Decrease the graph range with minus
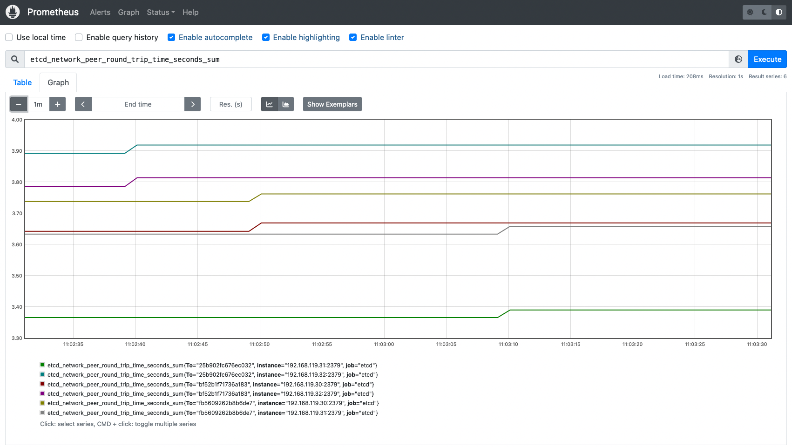Screen dimensions: 792x447 pos(19,104)
